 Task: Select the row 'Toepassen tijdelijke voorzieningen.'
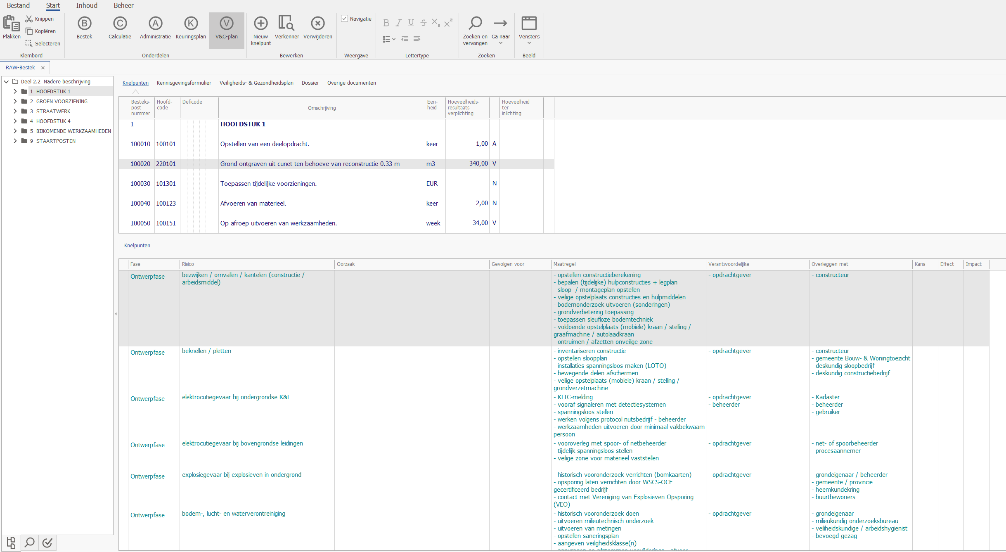pyautogui.click(x=336, y=184)
